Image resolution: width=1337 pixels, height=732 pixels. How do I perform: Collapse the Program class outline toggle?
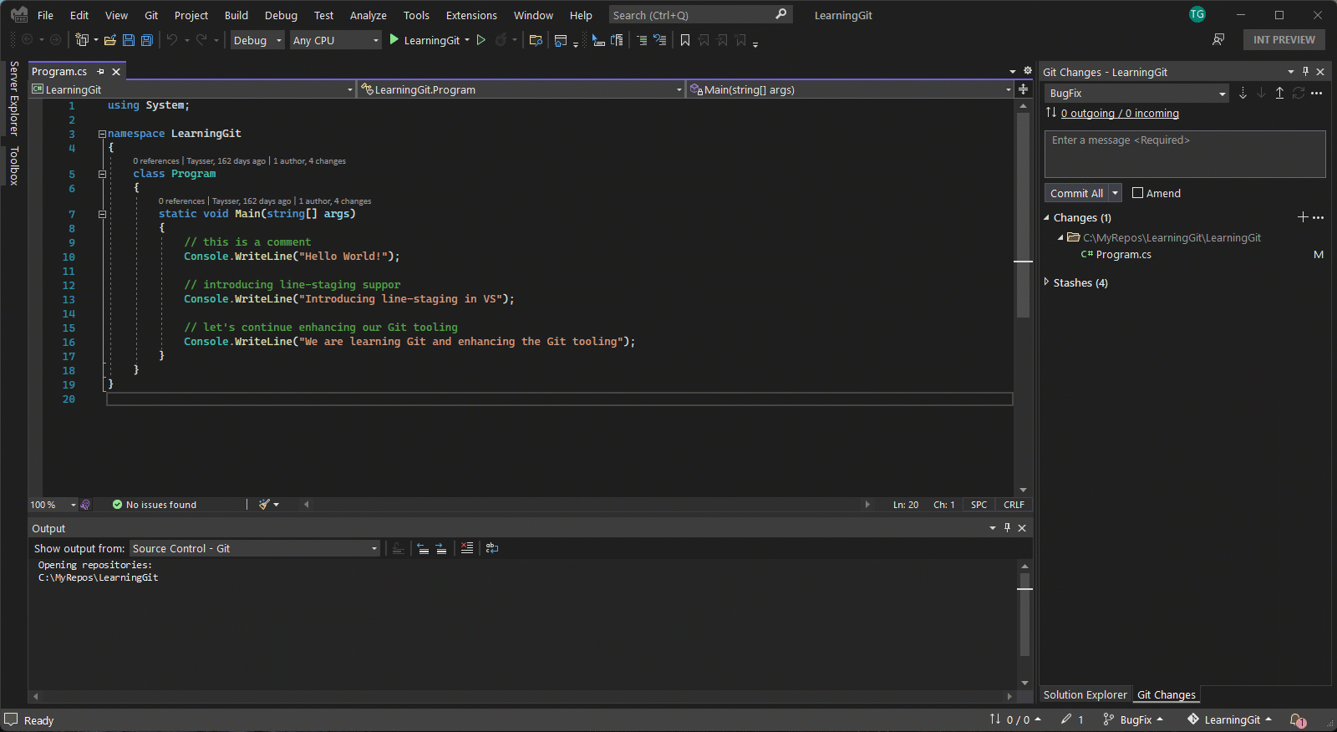(102, 175)
